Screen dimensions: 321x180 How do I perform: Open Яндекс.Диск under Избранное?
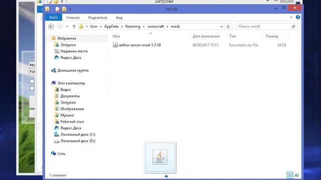pyautogui.click(x=71, y=57)
